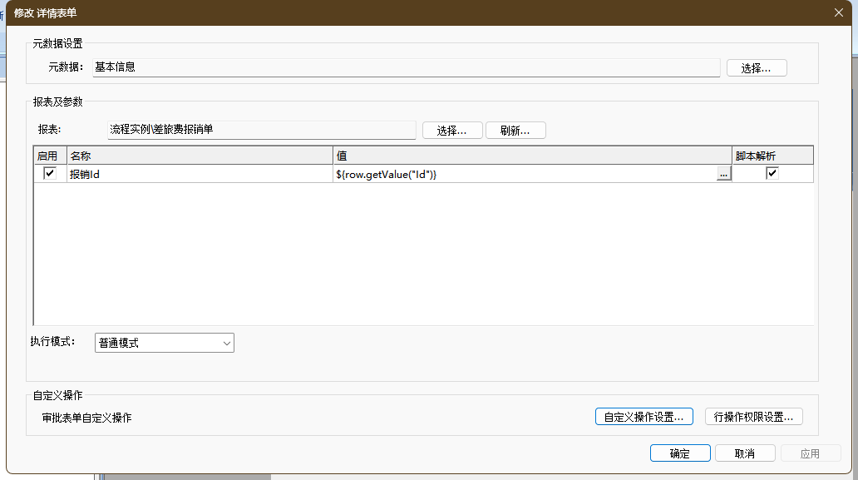This screenshot has width=858, height=480.
Task: Open the 执行模式 dropdown
Action: [x=165, y=343]
